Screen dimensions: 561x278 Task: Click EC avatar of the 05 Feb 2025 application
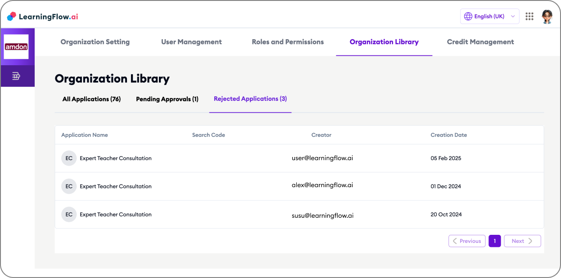pyautogui.click(x=69, y=158)
